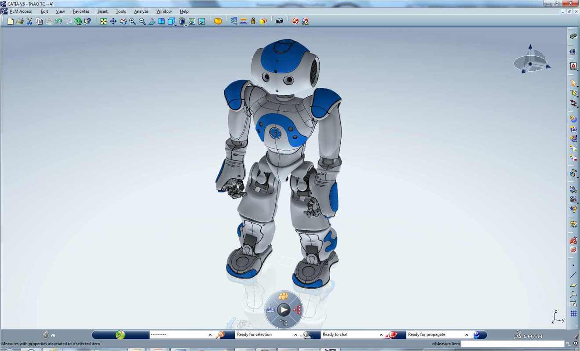Screen dimensions: 580x351
Task: Select the Rotate view icon
Action: (x=123, y=21)
